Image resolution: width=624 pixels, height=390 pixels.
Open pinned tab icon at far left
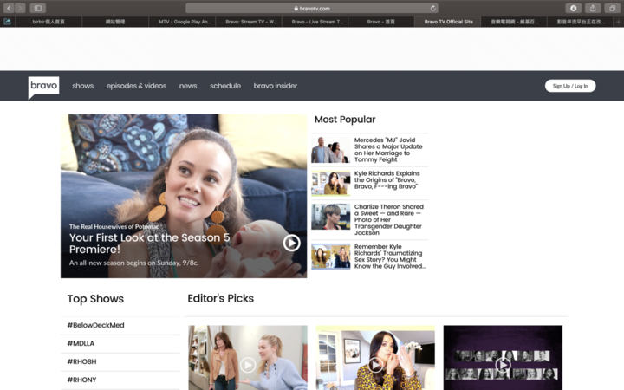[x=7, y=22]
